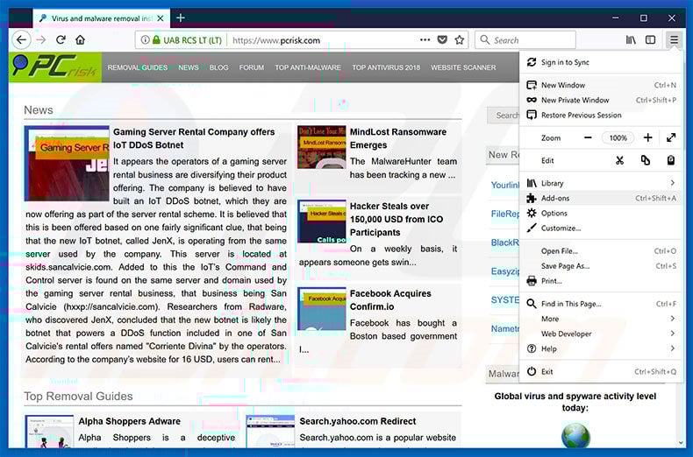Open Hacker Steals over 150,000 USD headline
This screenshot has height=457, width=693.
tap(396, 219)
